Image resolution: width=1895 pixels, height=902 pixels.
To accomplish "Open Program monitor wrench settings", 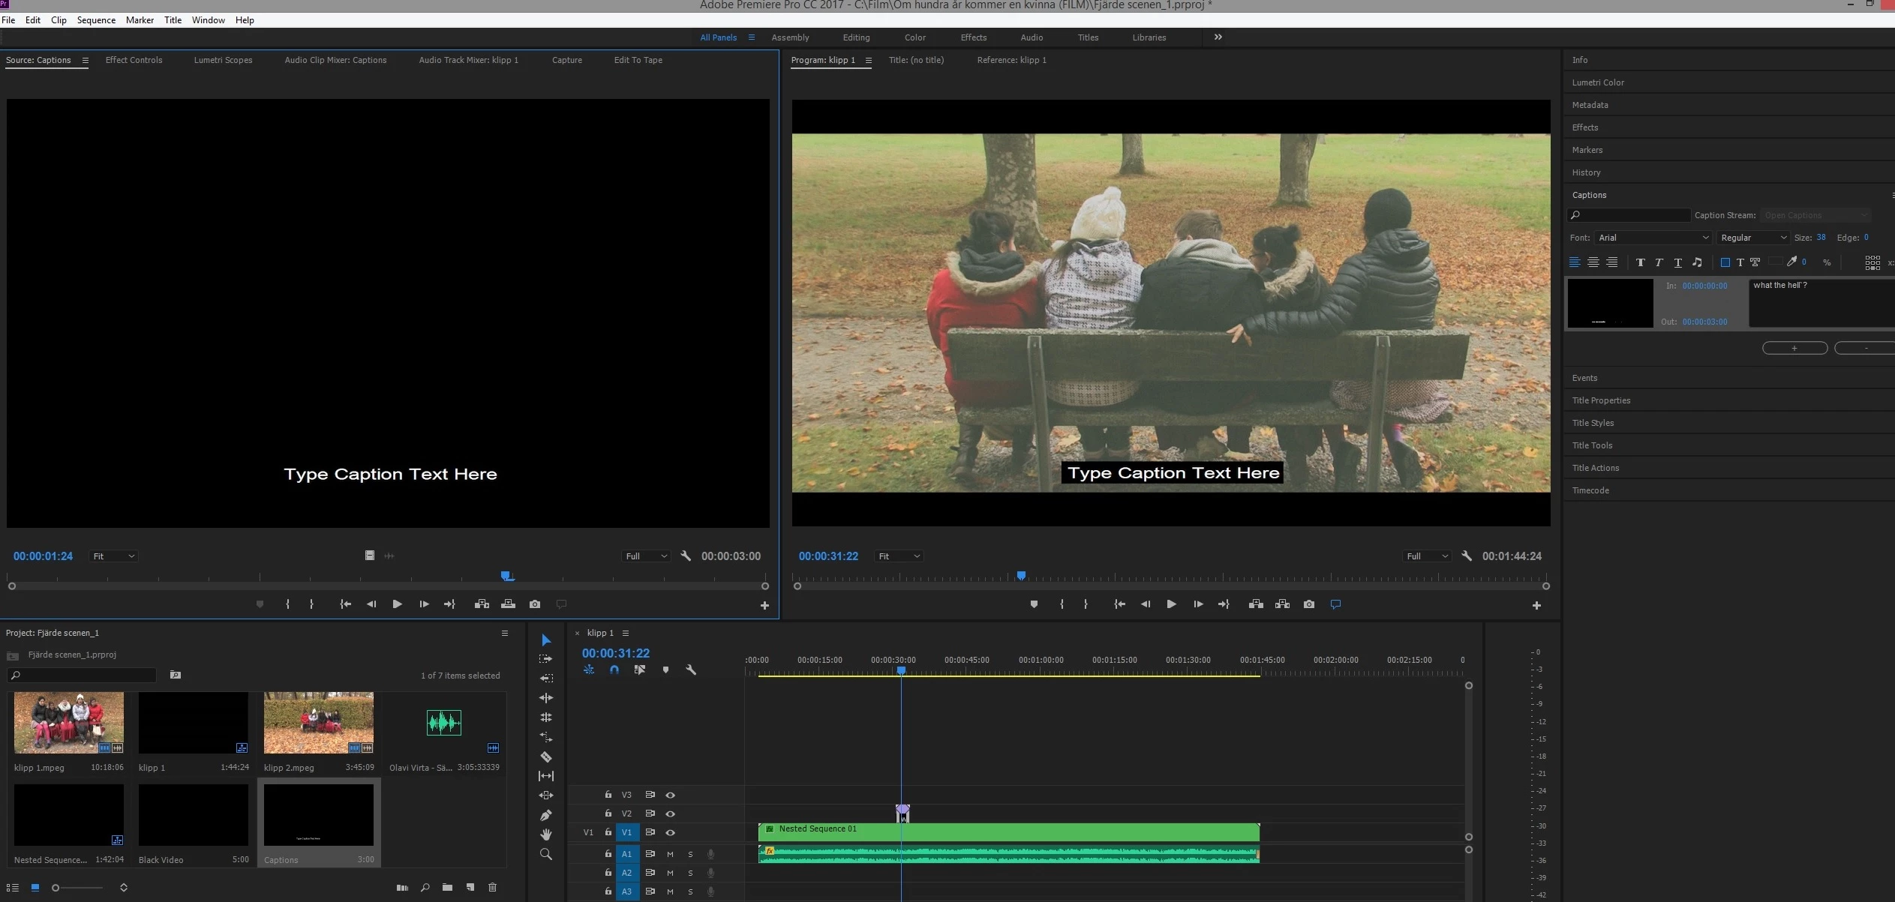I will click(1467, 556).
